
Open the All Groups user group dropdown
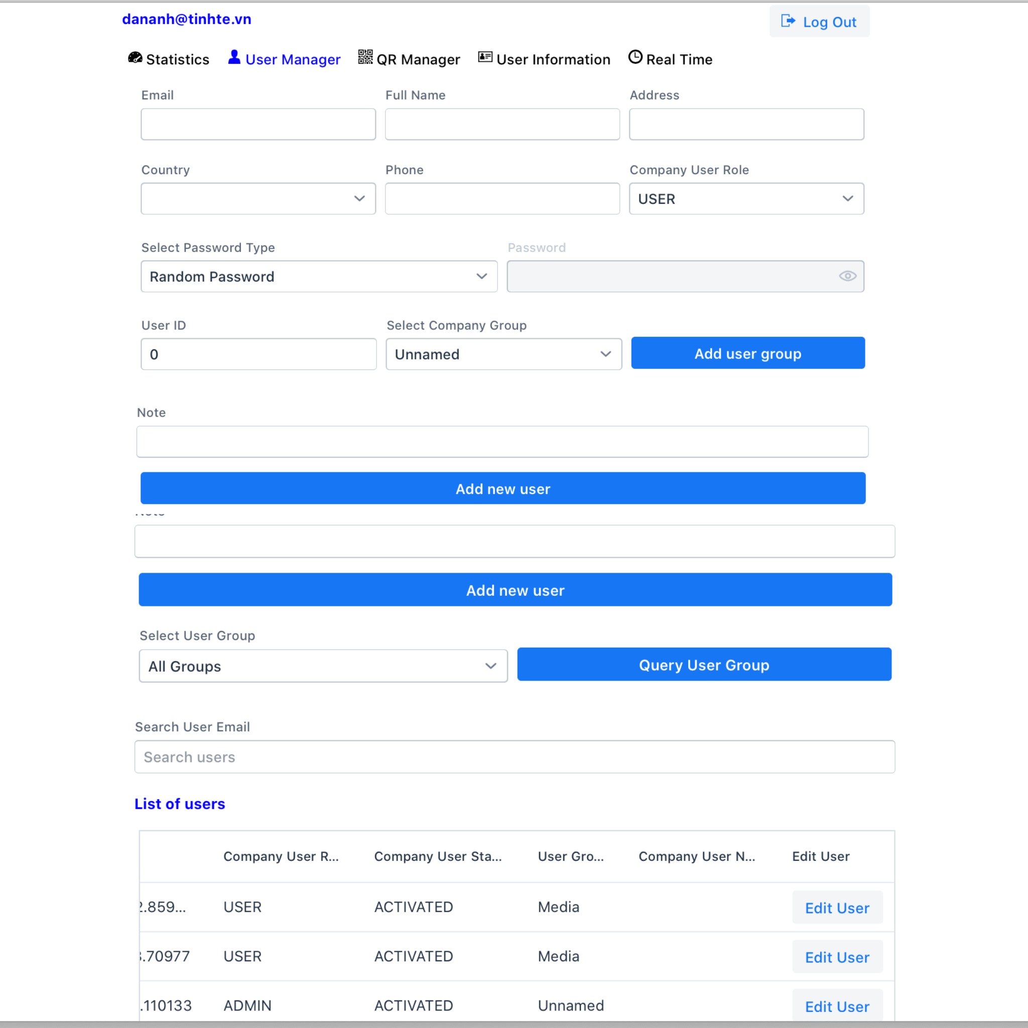pos(323,666)
